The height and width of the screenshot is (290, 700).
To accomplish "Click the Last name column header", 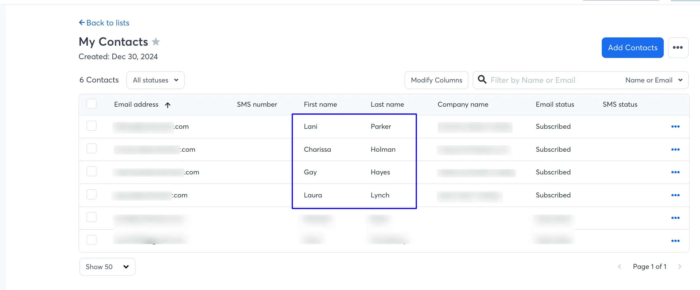I will click(387, 104).
